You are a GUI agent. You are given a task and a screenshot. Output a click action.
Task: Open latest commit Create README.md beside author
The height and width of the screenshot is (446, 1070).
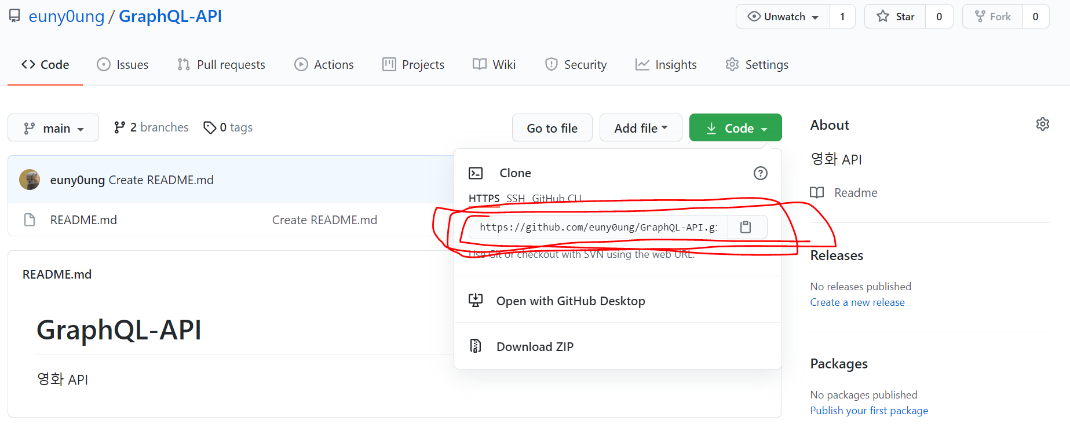pos(161,180)
